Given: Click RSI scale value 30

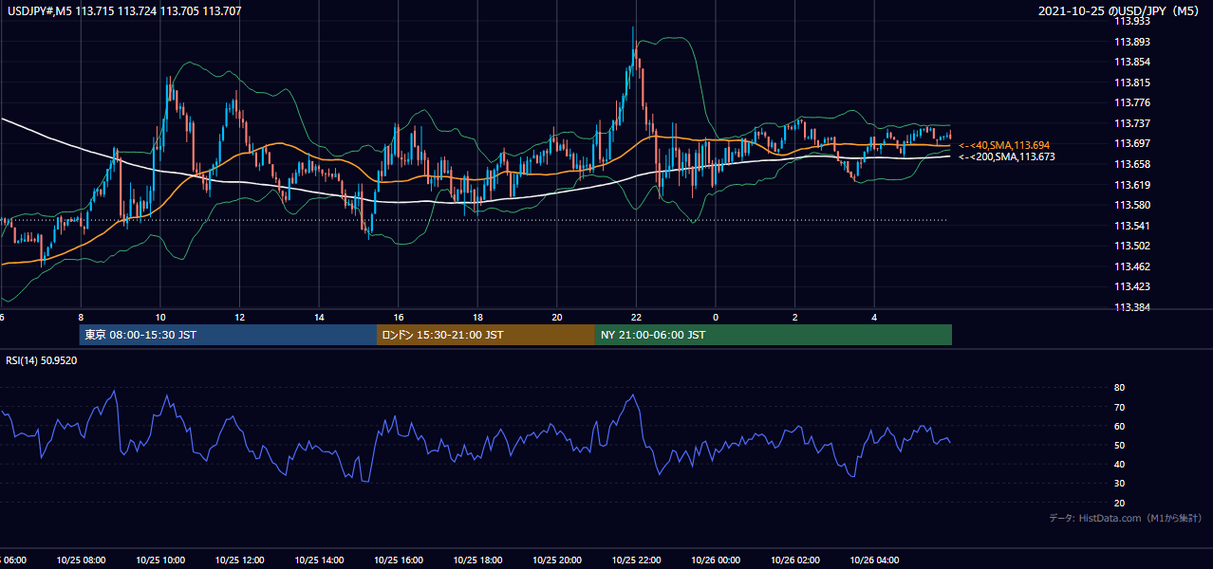Looking at the screenshot, I should point(1119,484).
